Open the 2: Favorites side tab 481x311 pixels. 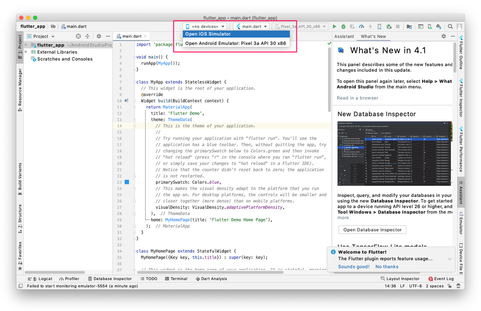click(x=20, y=257)
